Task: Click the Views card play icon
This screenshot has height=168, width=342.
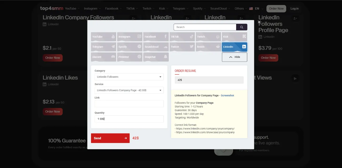Action: coord(295,78)
